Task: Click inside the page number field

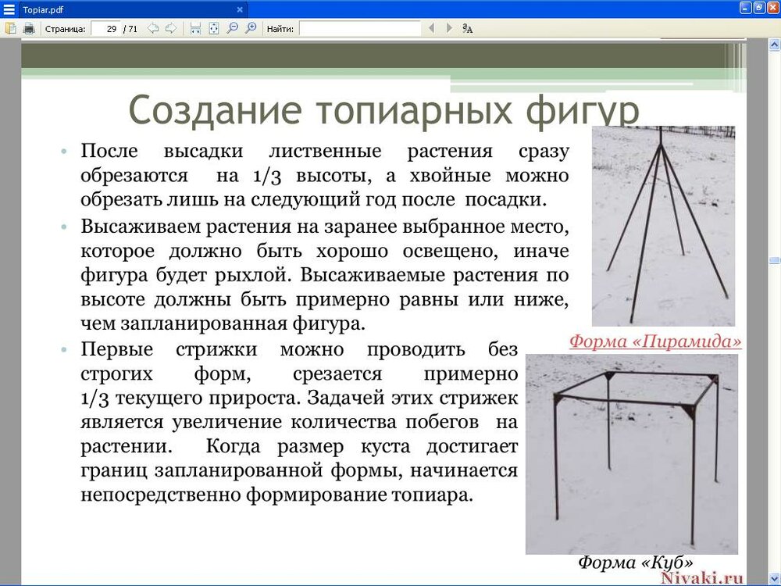Action: tap(105, 27)
